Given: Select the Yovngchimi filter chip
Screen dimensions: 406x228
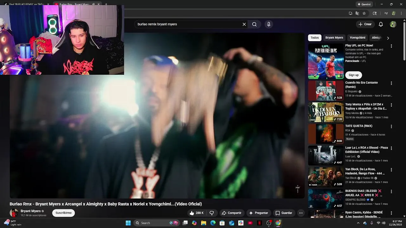Looking at the screenshot, I should point(357,38).
